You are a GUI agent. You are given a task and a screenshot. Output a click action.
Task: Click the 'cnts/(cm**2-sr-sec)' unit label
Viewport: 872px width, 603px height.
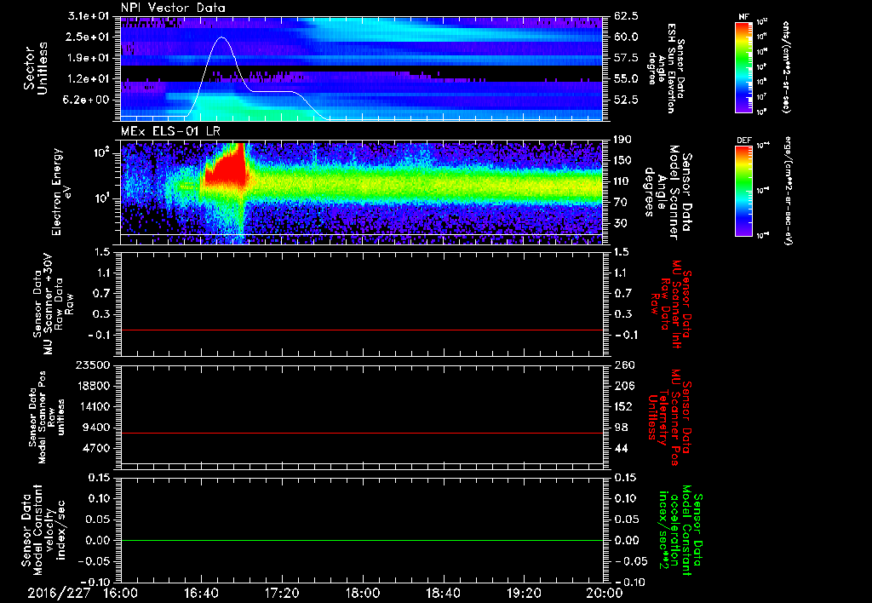tap(785, 67)
